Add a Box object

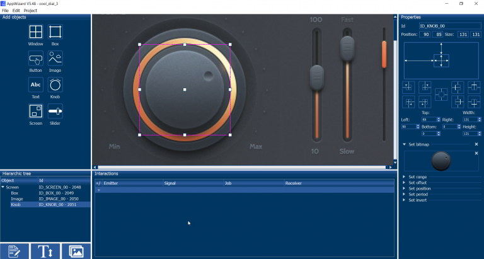pyautogui.click(x=55, y=32)
